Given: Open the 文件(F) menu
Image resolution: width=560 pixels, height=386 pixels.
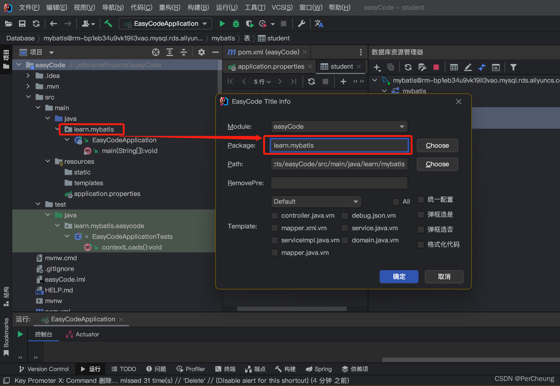Looking at the screenshot, I should point(29,8).
